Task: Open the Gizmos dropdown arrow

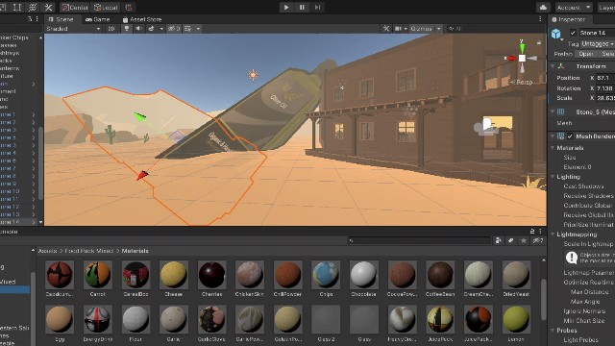Action: 439,29
